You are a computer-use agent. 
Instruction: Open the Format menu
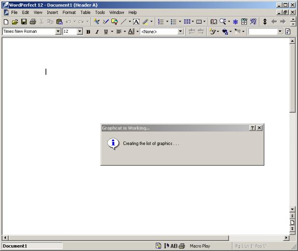(69, 13)
